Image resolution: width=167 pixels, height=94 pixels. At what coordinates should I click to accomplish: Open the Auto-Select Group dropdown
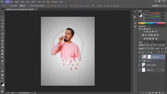tap(22, 6)
